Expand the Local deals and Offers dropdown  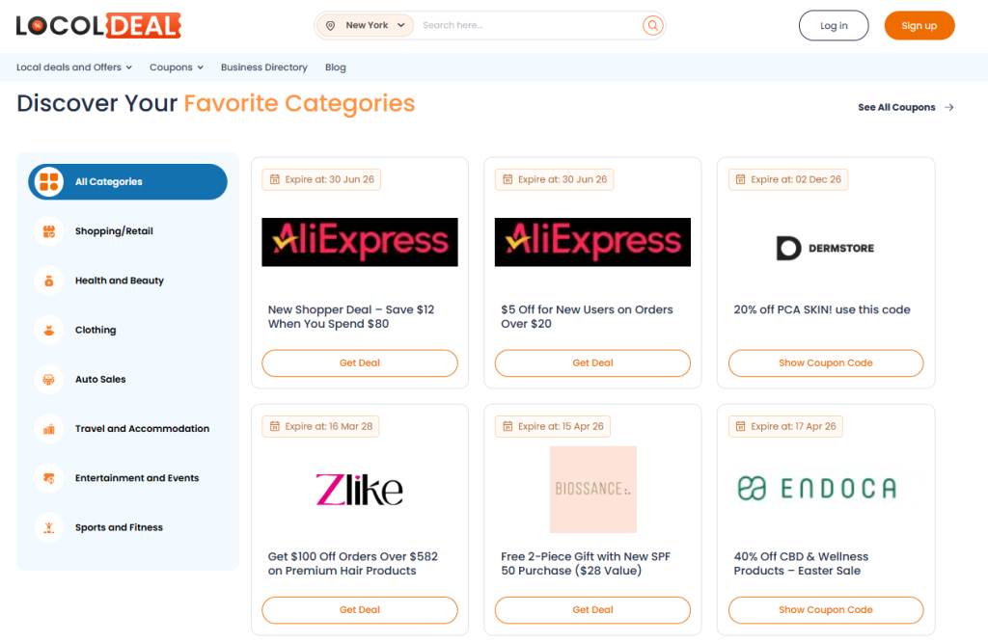(x=72, y=67)
